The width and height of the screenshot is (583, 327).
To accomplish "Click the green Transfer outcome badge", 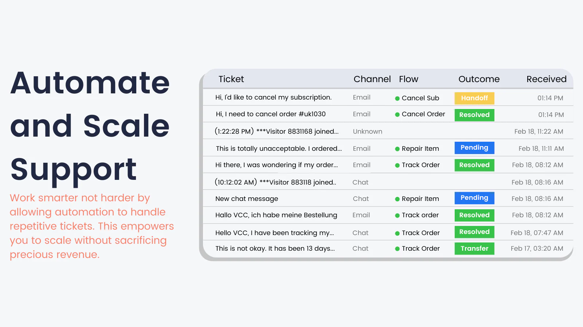I will 474,249.
